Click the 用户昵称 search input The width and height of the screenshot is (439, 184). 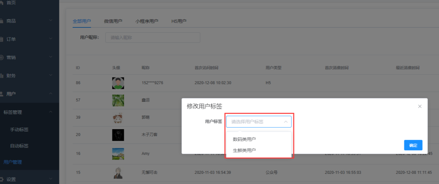pos(153,38)
